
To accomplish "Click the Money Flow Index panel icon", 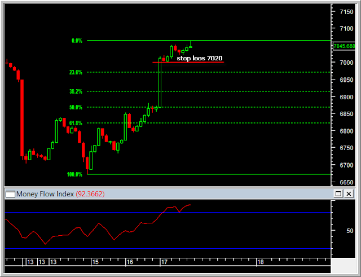I will (10, 194).
